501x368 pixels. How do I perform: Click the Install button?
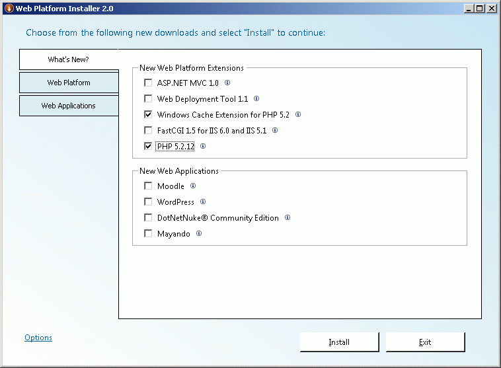[339, 342]
